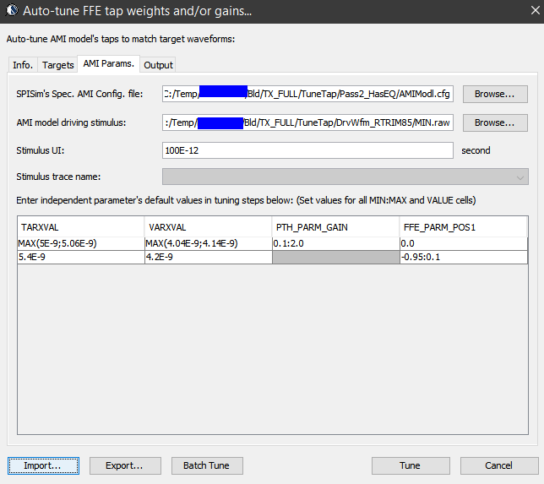Viewport: 544px width, 484px height.
Task: Select the TARXVAL column header
Action: coord(81,227)
